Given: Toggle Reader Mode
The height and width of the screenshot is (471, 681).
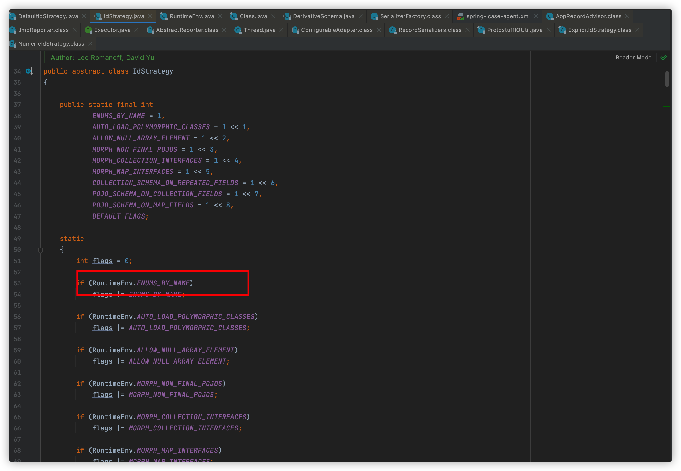Looking at the screenshot, I should click(x=633, y=58).
